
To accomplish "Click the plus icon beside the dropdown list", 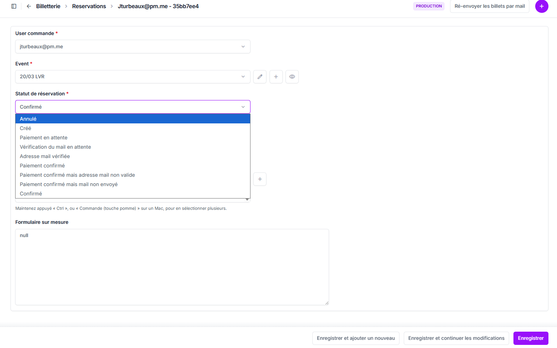I will pyautogui.click(x=260, y=179).
